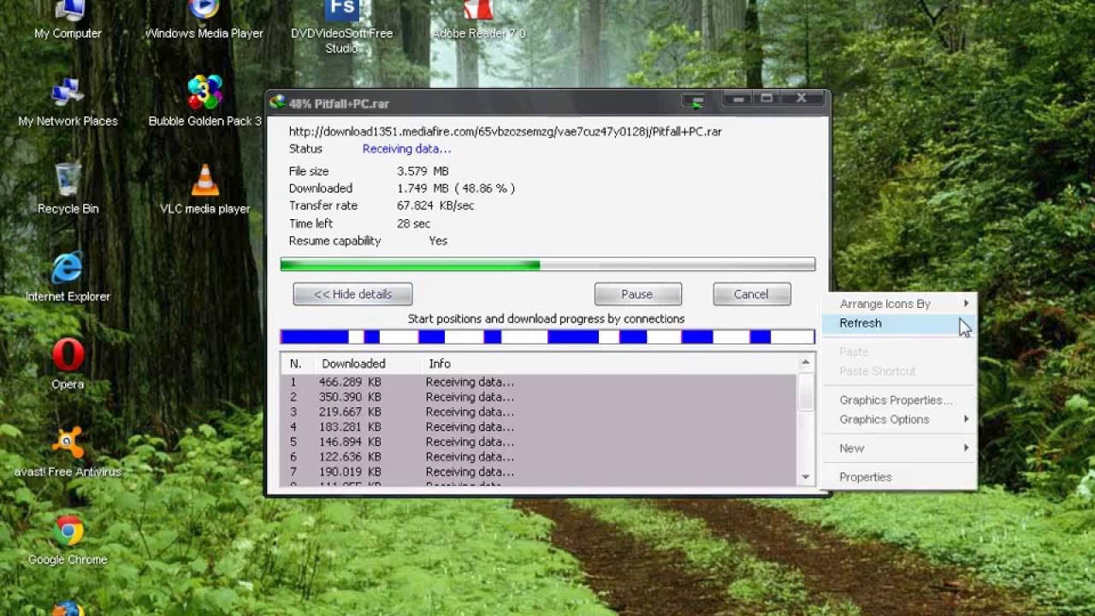Select connection 3 row with 219.667 KB
This screenshot has width=1095, height=616.
coord(539,412)
